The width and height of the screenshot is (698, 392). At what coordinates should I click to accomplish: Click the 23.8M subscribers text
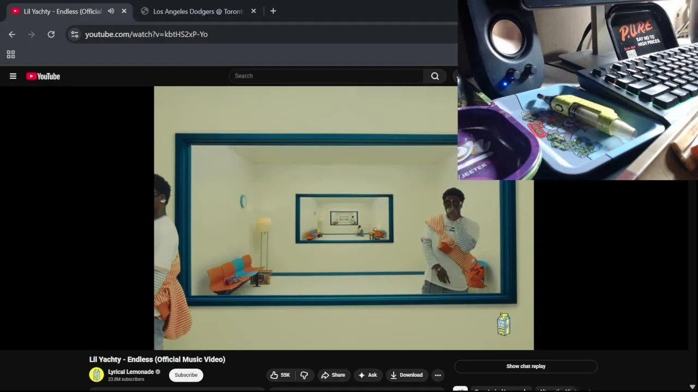(126, 379)
